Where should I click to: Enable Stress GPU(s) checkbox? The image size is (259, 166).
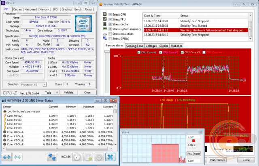click(x=110, y=39)
